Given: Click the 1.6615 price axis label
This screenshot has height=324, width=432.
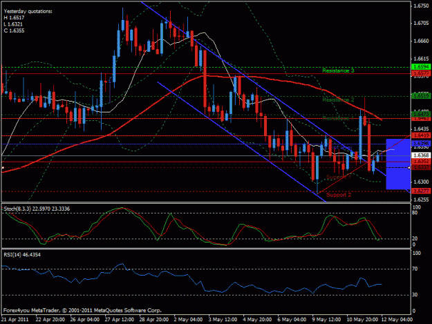Looking at the screenshot, I should (x=421, y=59).
